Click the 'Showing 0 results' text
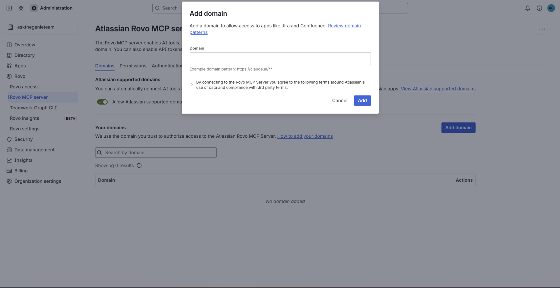 [115, 166]
